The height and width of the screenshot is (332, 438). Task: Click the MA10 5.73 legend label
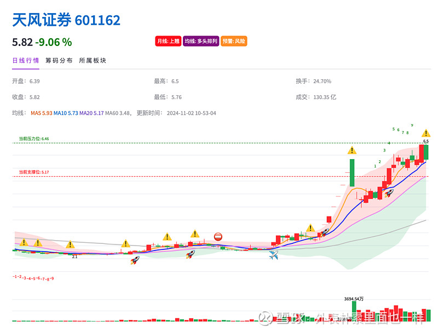click(x=66, y=113)
